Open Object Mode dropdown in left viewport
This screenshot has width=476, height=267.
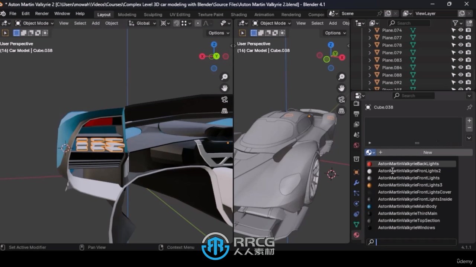pos(34,23)
